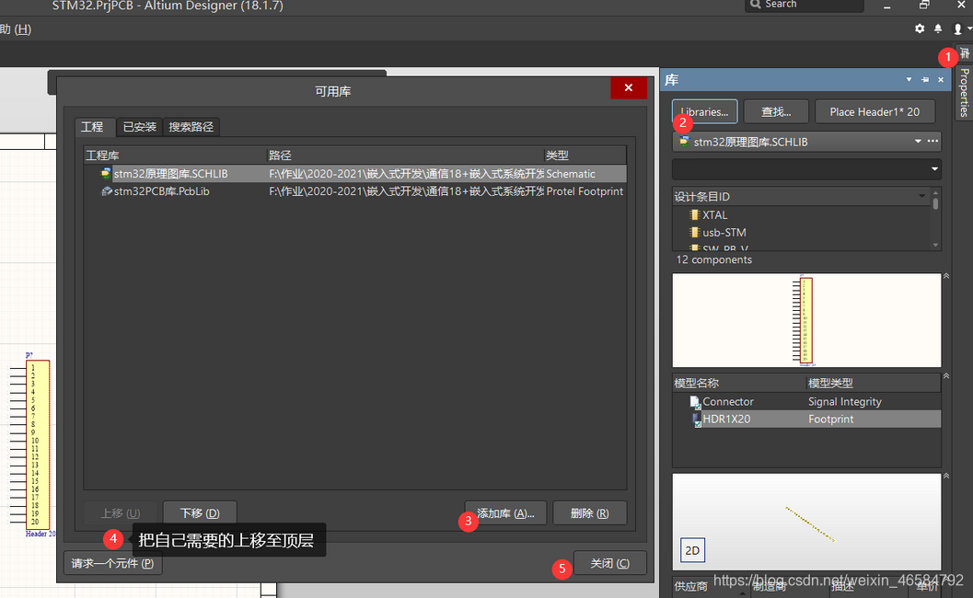Collapse the model list section
The image size is (973, 598).
coord(946,376)
